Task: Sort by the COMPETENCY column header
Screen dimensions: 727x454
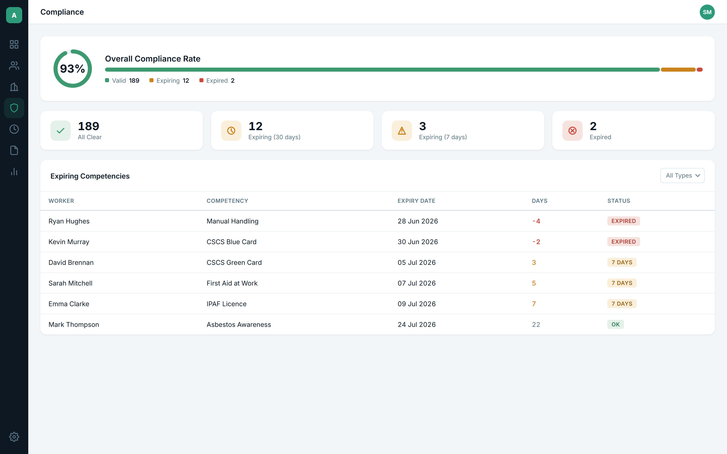Action: click(227, 201)
